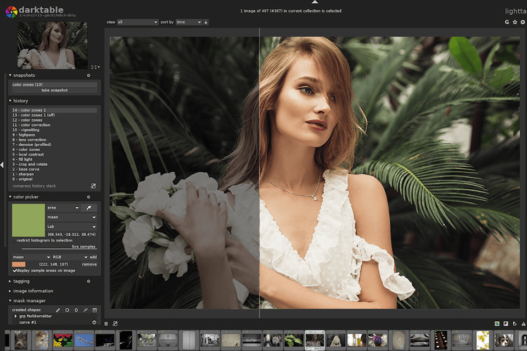Select the dog filmstrip thumbnail
Screen dimensions: 527x351
point(503,340)
